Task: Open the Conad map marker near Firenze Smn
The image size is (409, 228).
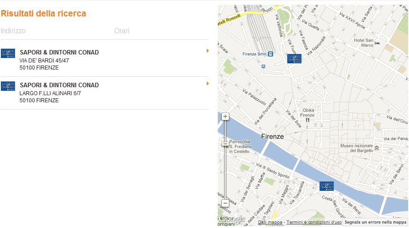Action: [294, 59]
